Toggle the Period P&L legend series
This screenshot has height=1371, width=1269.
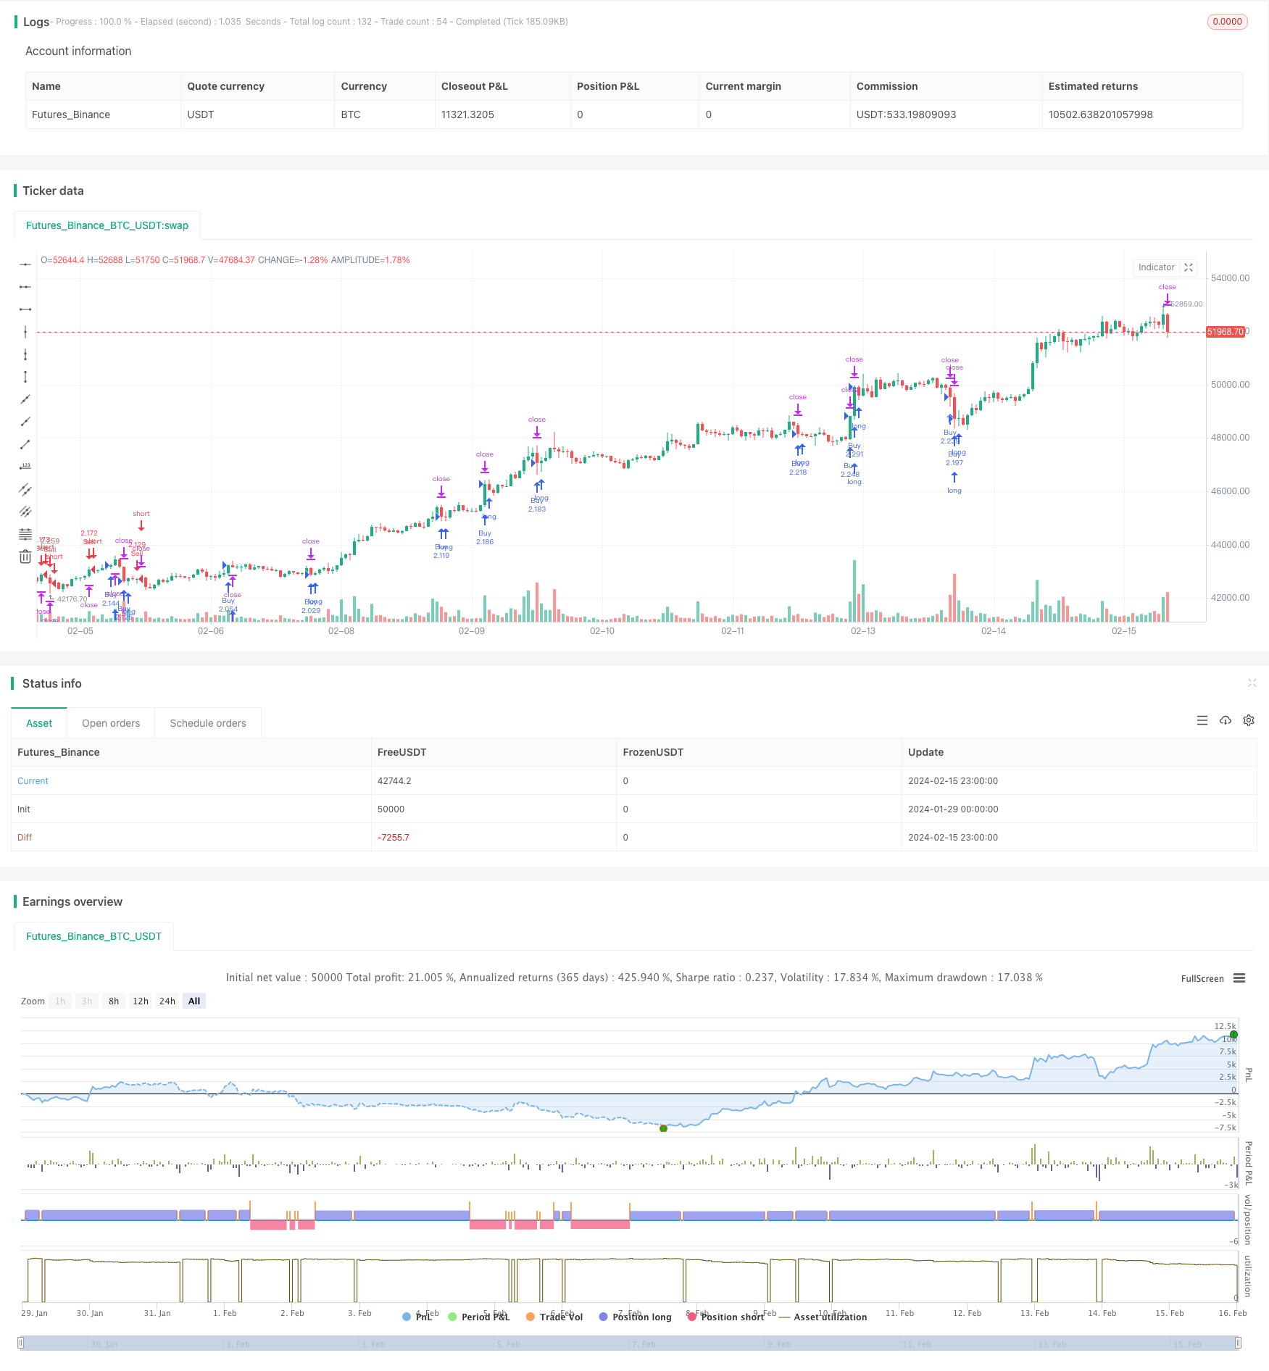pos(479,1317)
